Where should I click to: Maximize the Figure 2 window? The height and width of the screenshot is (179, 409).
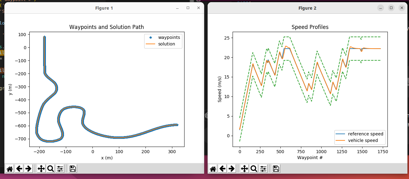[x=391, y=8]
